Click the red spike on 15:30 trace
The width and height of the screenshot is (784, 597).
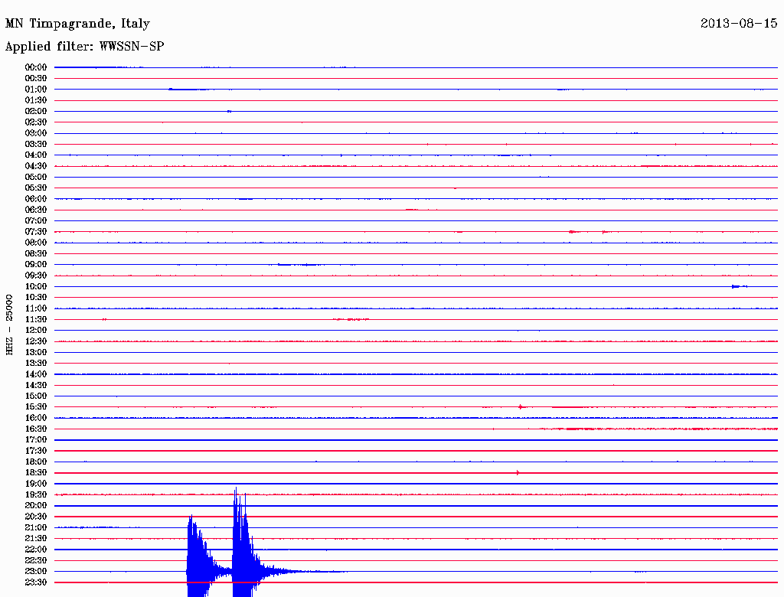click(521, 407)
